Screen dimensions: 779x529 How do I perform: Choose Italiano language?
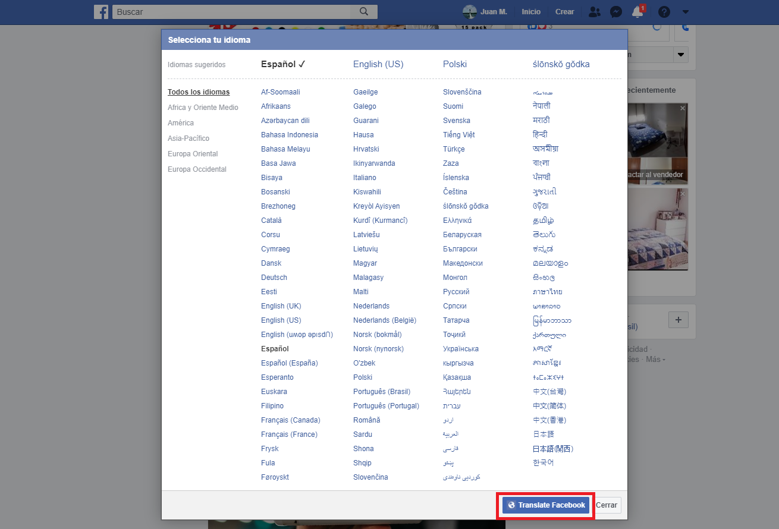point(365,178)
